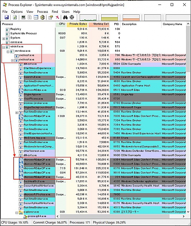Click the crosshair Find Window's Process icon
The height and width of the screenshot is (226, 191).
click(x=72, y=17)
